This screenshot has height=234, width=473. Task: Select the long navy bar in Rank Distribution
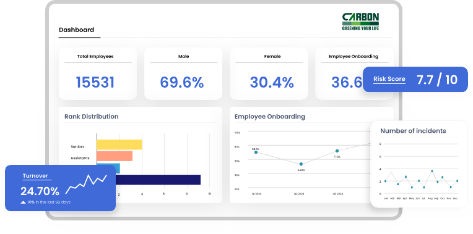158,180
